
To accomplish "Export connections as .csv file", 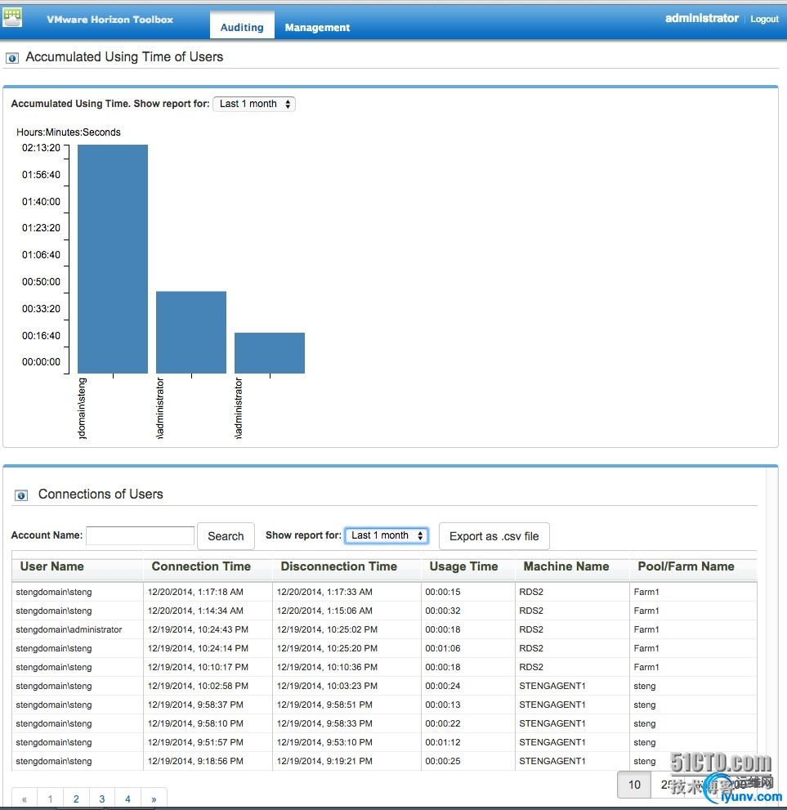I will 494,536.
